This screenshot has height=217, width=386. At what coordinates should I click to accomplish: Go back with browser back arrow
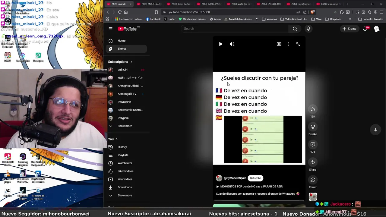coord(108,12)
